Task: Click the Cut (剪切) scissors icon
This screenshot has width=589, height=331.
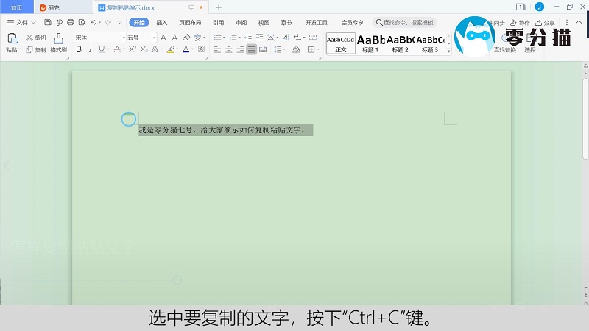Action: tap(29, 38)
